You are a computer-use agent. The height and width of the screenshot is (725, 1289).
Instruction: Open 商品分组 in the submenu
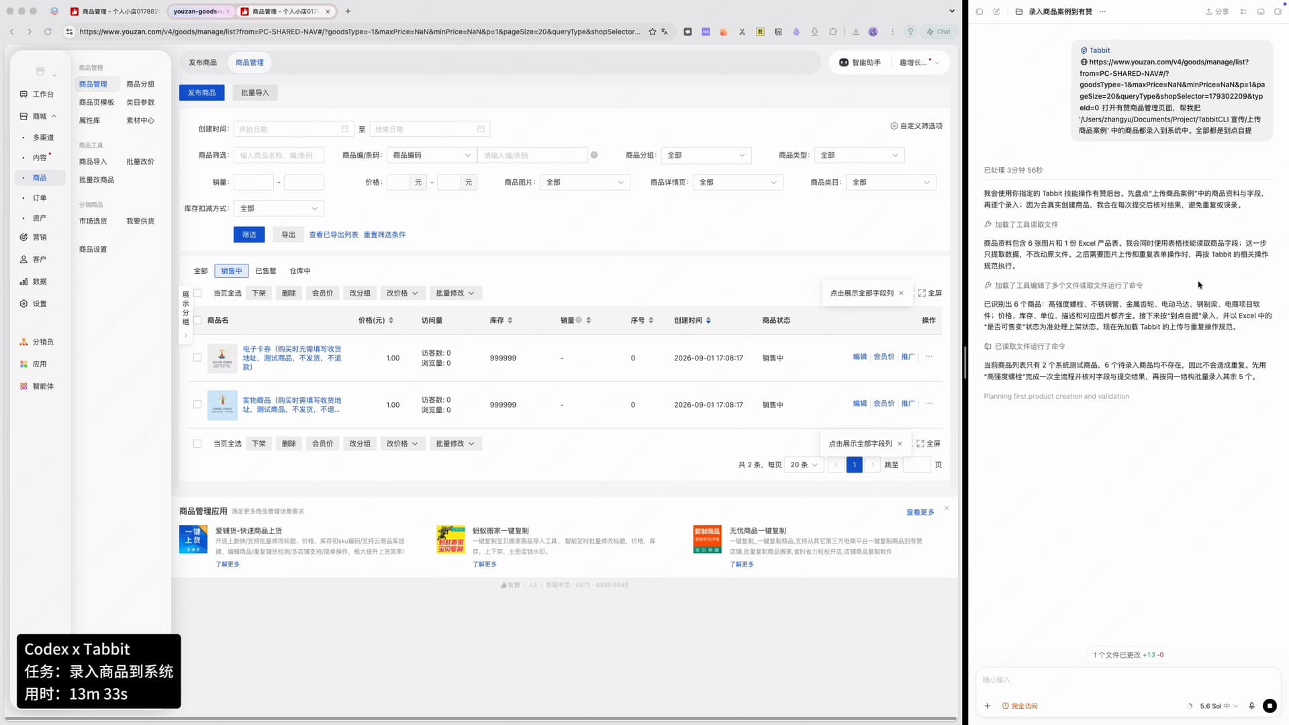[x=140, y=84]
